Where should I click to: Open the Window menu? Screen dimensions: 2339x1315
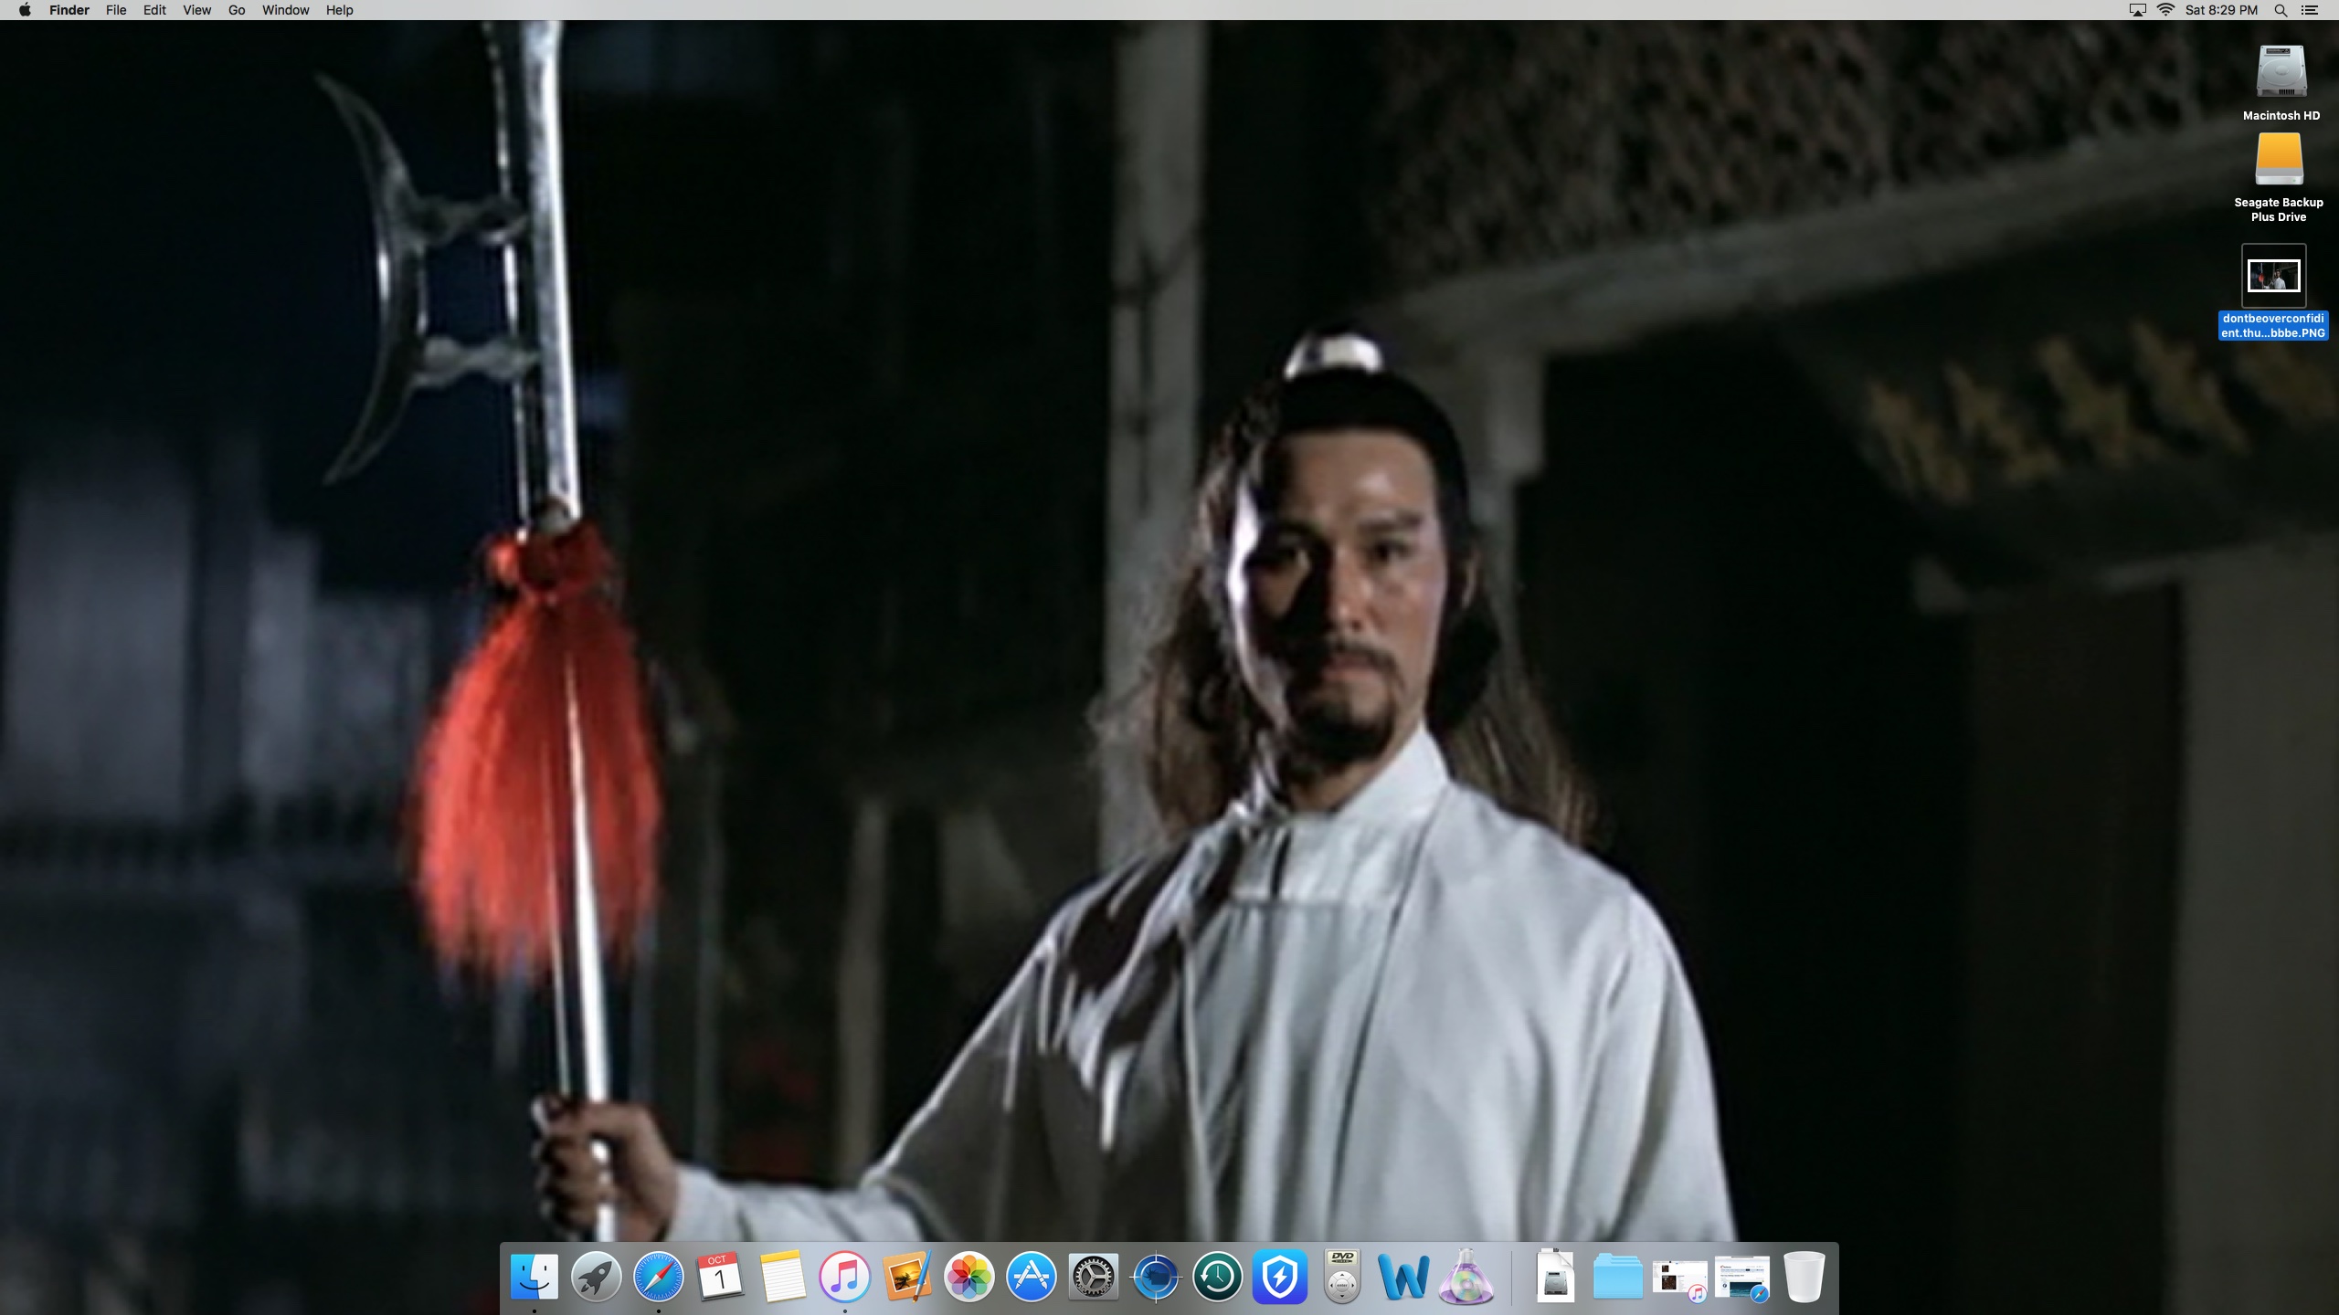coord(285,10)
